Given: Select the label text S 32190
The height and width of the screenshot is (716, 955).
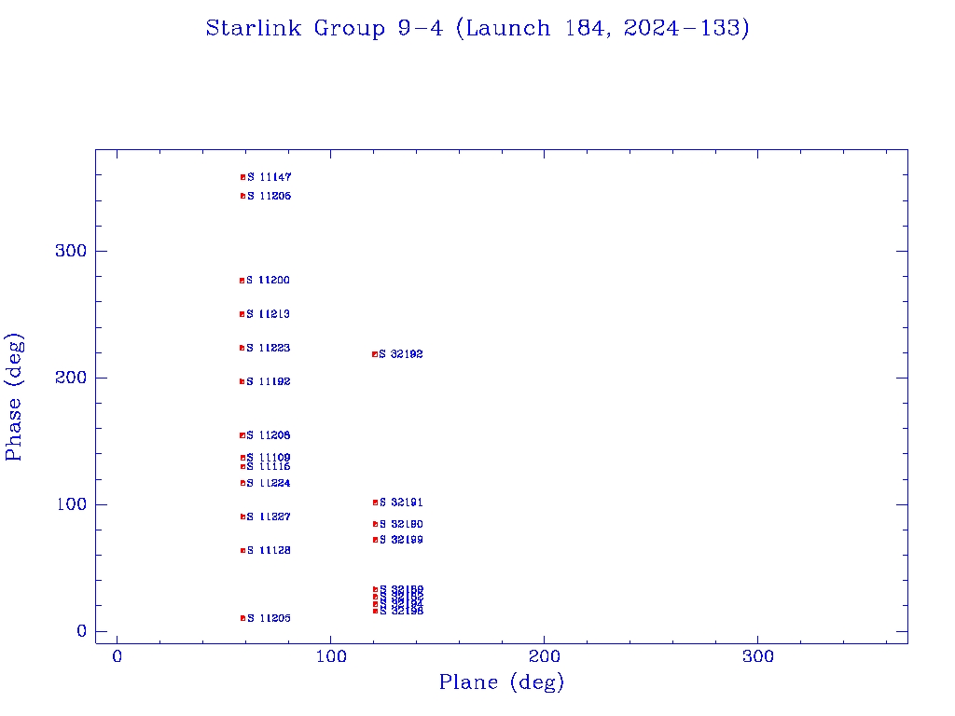Looking at the screenshot, I should point(401,524).
